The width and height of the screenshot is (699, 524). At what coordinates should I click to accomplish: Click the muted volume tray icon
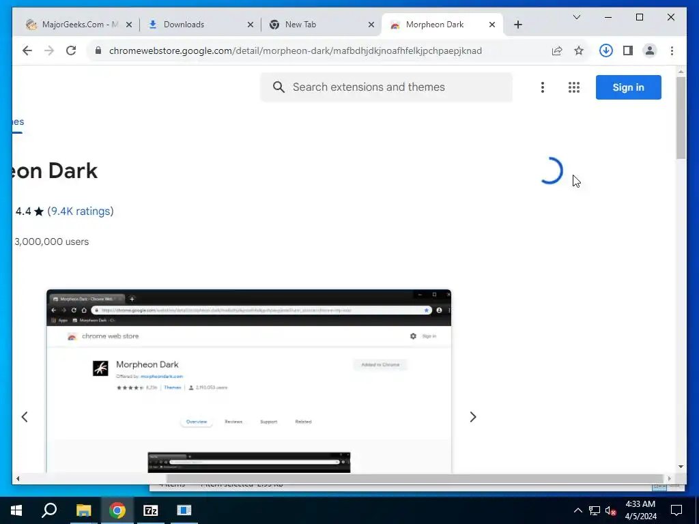point(611,510)
